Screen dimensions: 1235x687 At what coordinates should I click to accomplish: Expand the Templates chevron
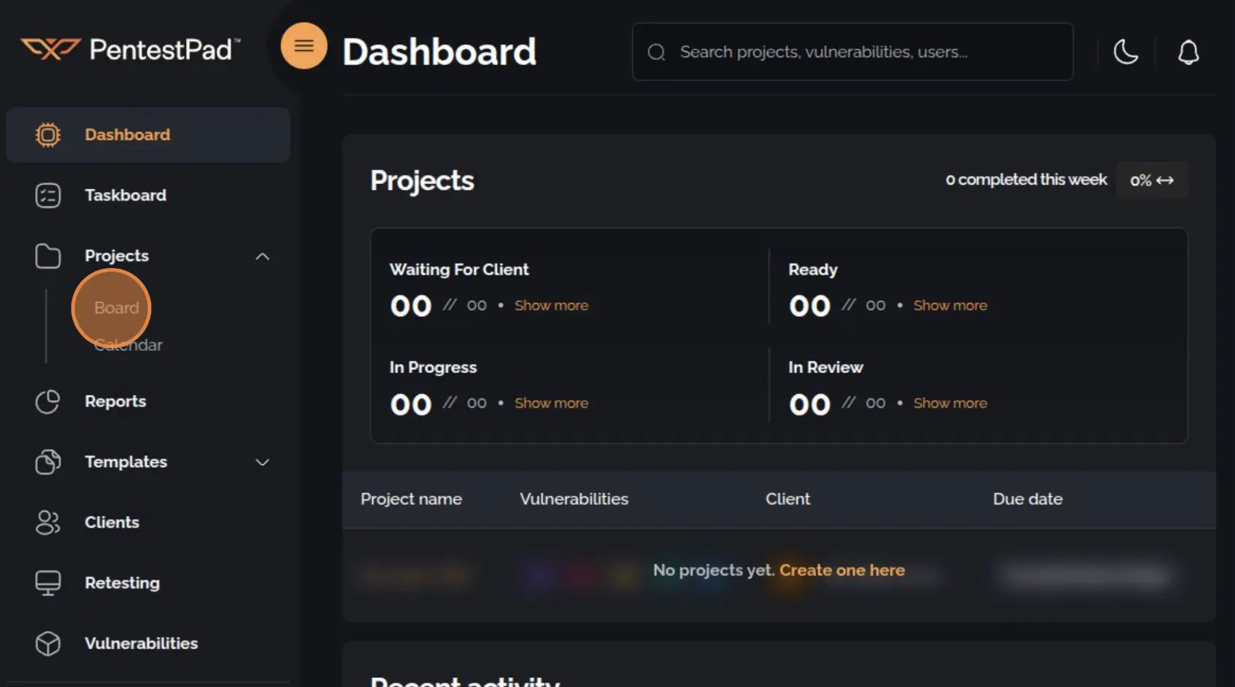(262, 462)
